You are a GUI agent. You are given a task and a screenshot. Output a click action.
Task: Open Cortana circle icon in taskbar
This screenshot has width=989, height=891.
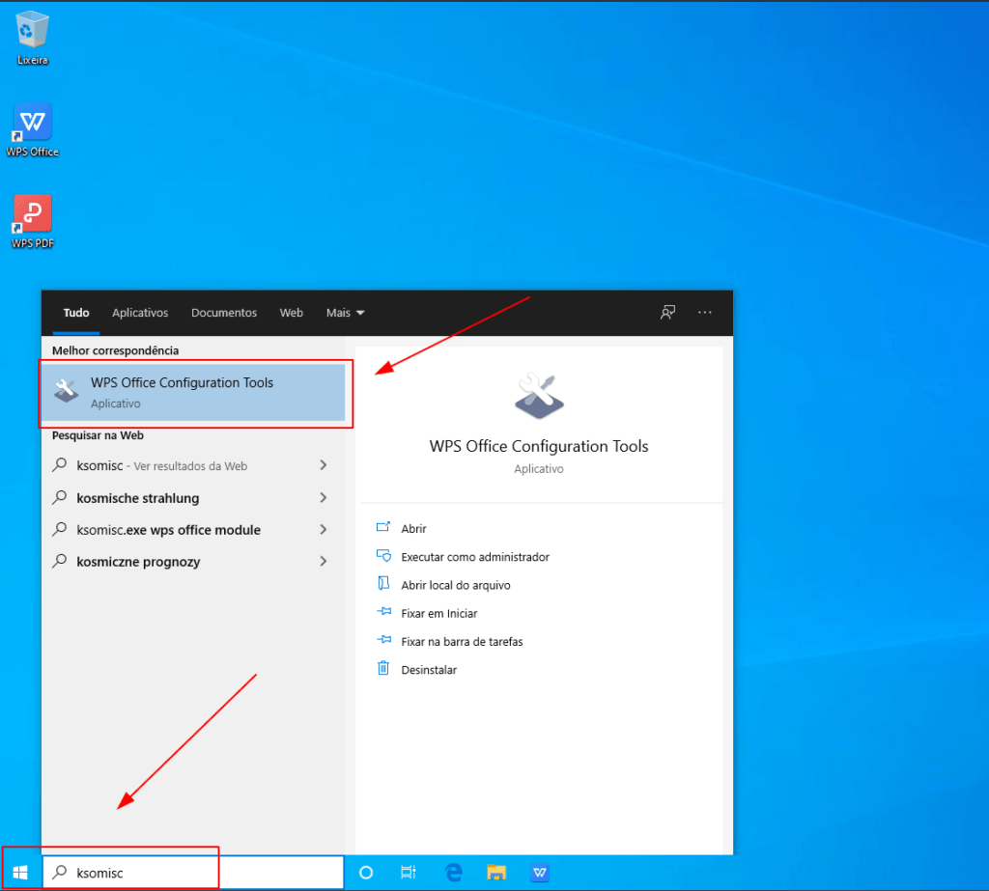click(x=366, y=873)
